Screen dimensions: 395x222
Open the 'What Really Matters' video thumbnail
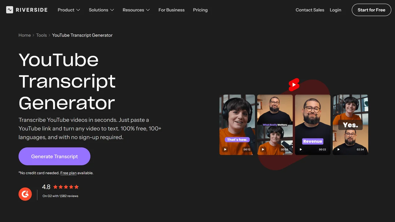point(275,125)
